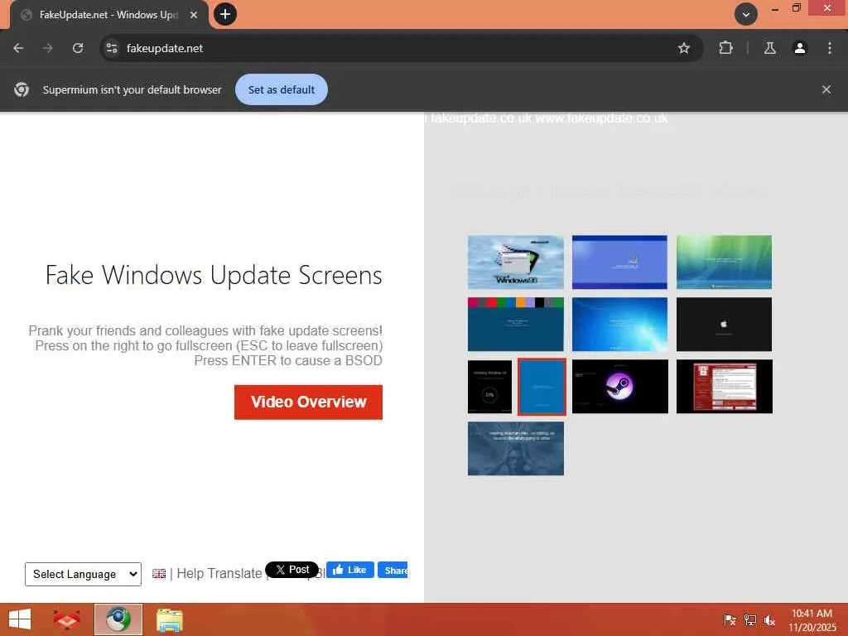Open the Windows Start button
848x636 pixels.
(20, 619)
